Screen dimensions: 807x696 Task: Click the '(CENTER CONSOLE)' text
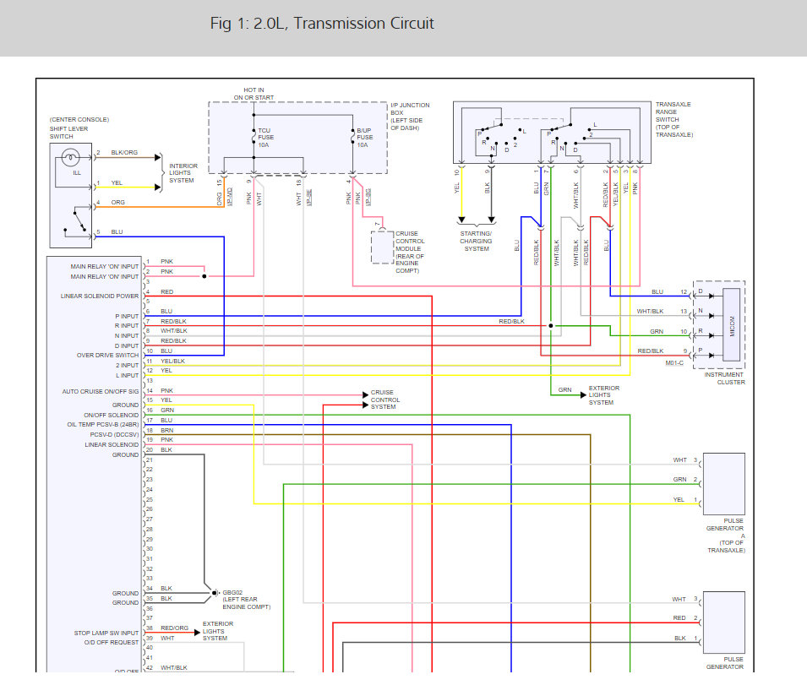[x=79, y=119]
